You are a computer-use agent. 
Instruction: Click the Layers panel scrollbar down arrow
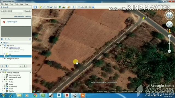click(x=31, y=92)
